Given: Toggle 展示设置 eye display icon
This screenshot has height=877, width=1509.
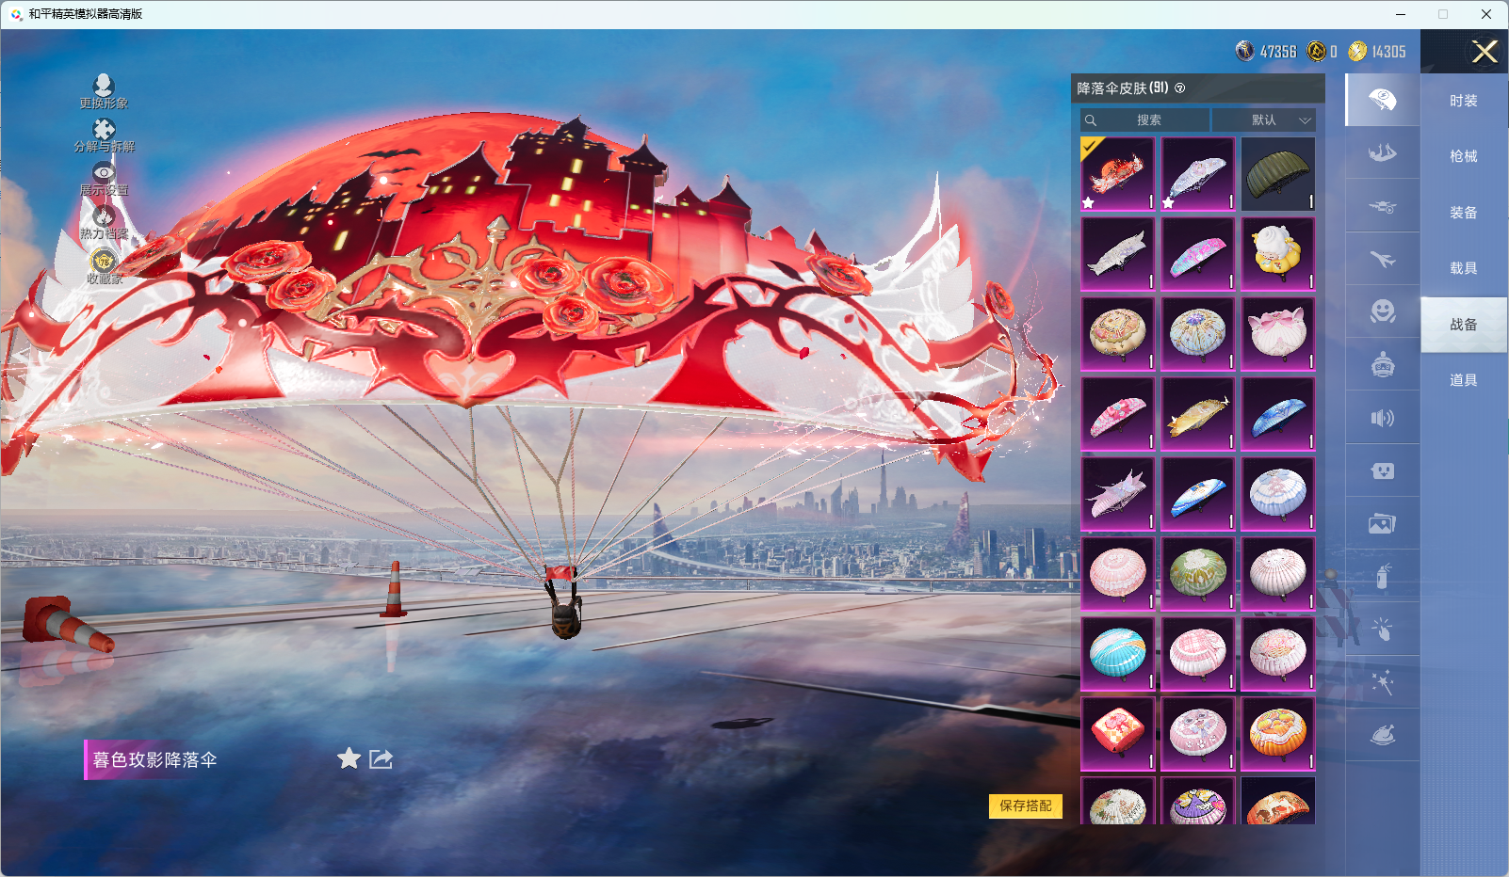Looking at the screenshot, I should click(x=104, y=174).
